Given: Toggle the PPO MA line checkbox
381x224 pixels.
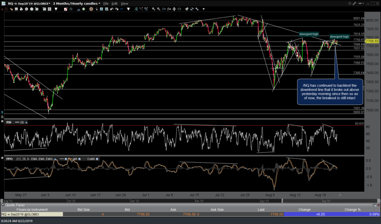Looking at the screenshot, I should coord(79,159).
